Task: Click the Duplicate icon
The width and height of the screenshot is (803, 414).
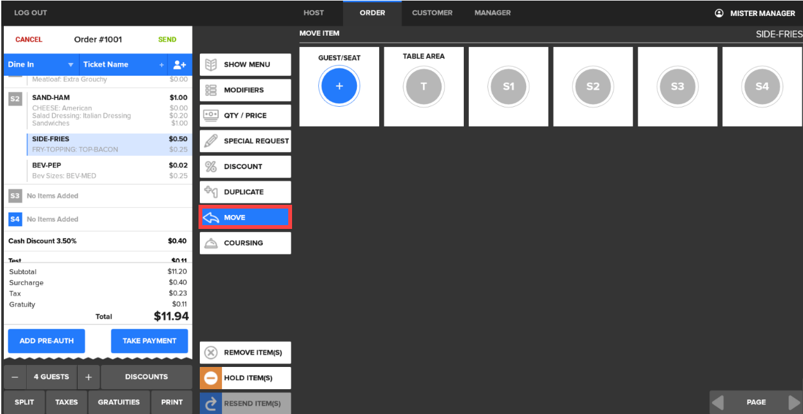Action: point(211,191)
